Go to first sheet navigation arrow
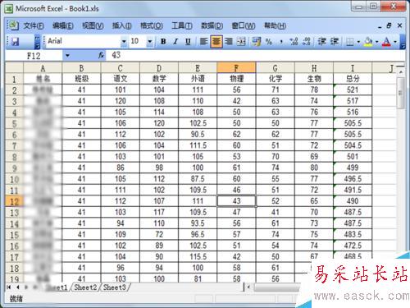 tap(9, 287)
